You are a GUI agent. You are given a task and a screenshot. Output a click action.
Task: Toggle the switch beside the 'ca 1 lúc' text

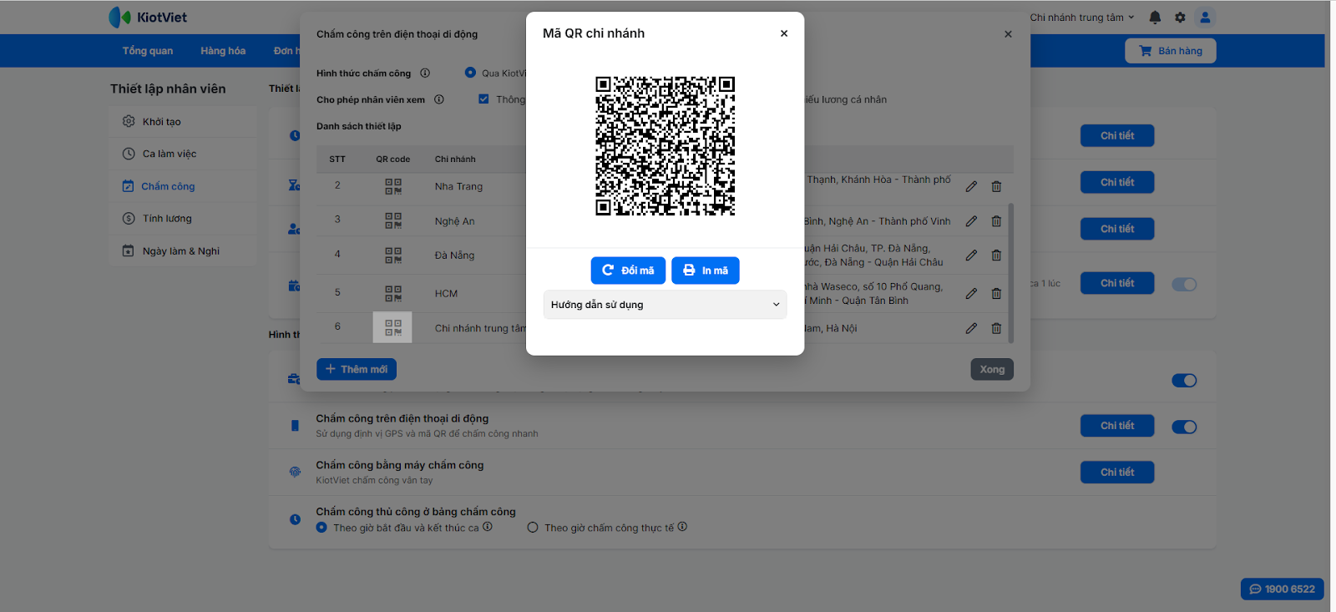[1184, 284]
